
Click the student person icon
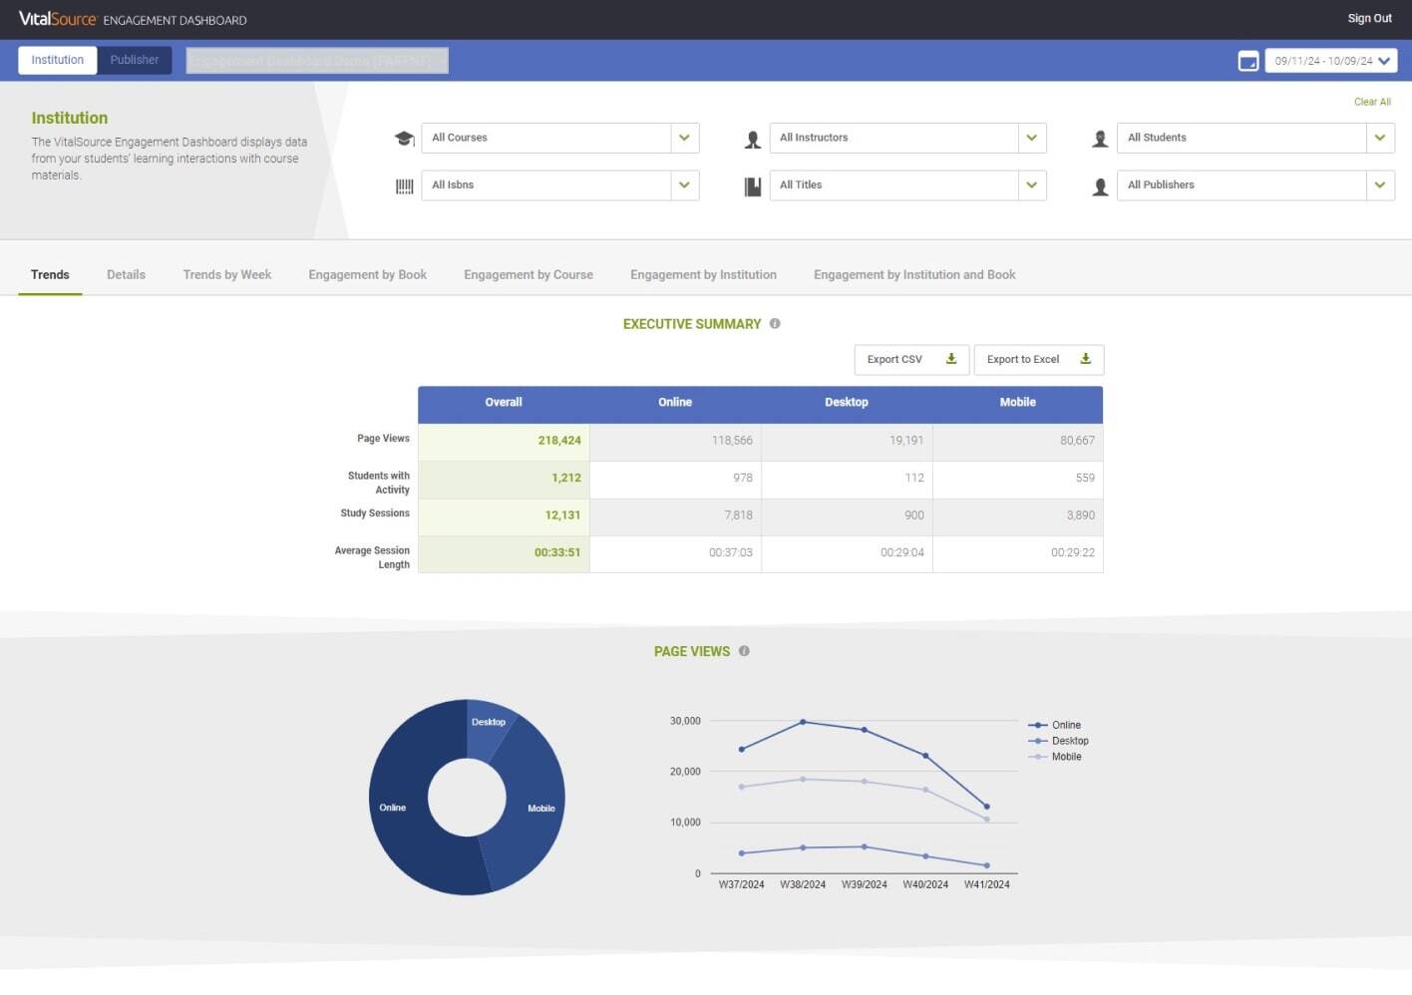coord(1100,140)
